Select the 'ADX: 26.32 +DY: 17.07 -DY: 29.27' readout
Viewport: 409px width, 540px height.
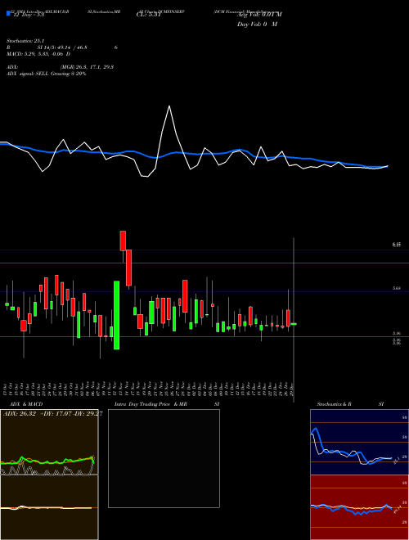pos(52,414)
